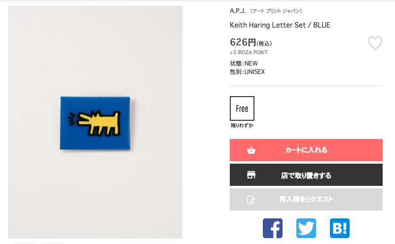The width and height of the screenshot is (395, 244).
Task: Click the Keith Haring Letter Set title
Action: (x=280, y=25)
